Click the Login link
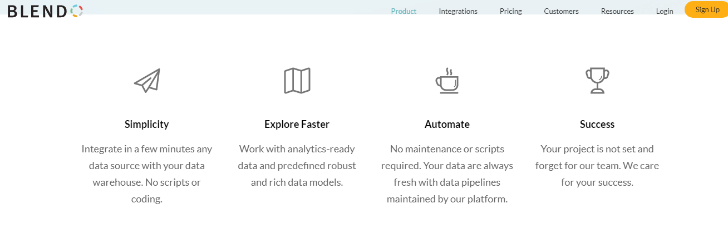 665,11
